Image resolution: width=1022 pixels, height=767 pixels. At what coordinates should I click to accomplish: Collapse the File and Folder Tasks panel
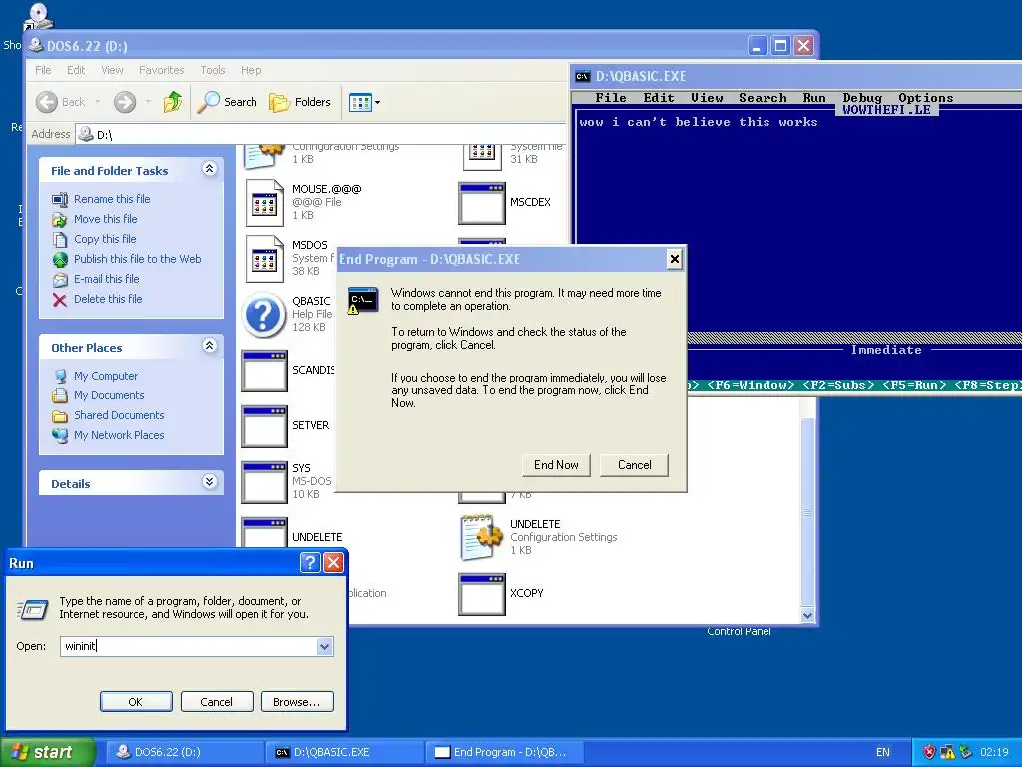click(210, 168)
